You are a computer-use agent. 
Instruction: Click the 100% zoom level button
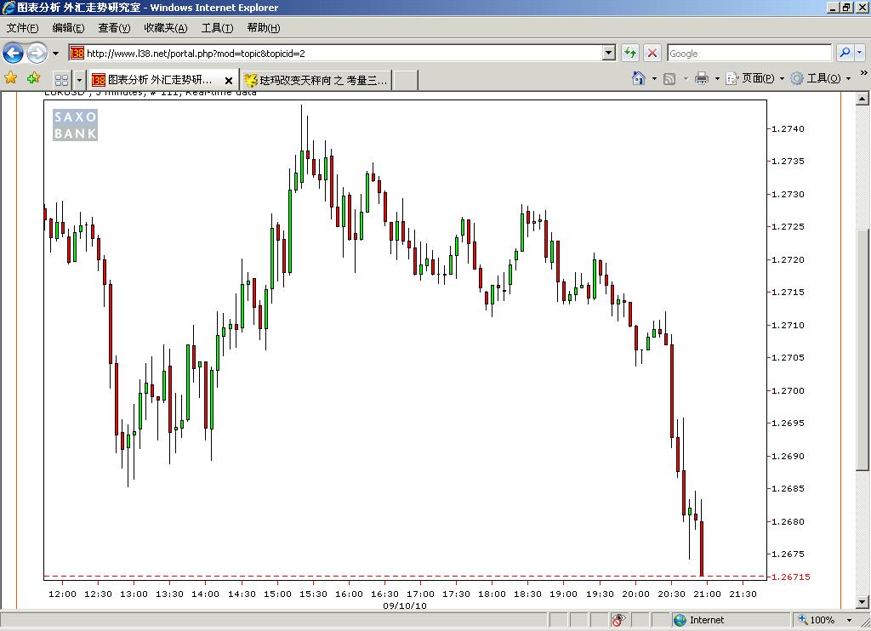pyautogui.click(x=817, y=621)
